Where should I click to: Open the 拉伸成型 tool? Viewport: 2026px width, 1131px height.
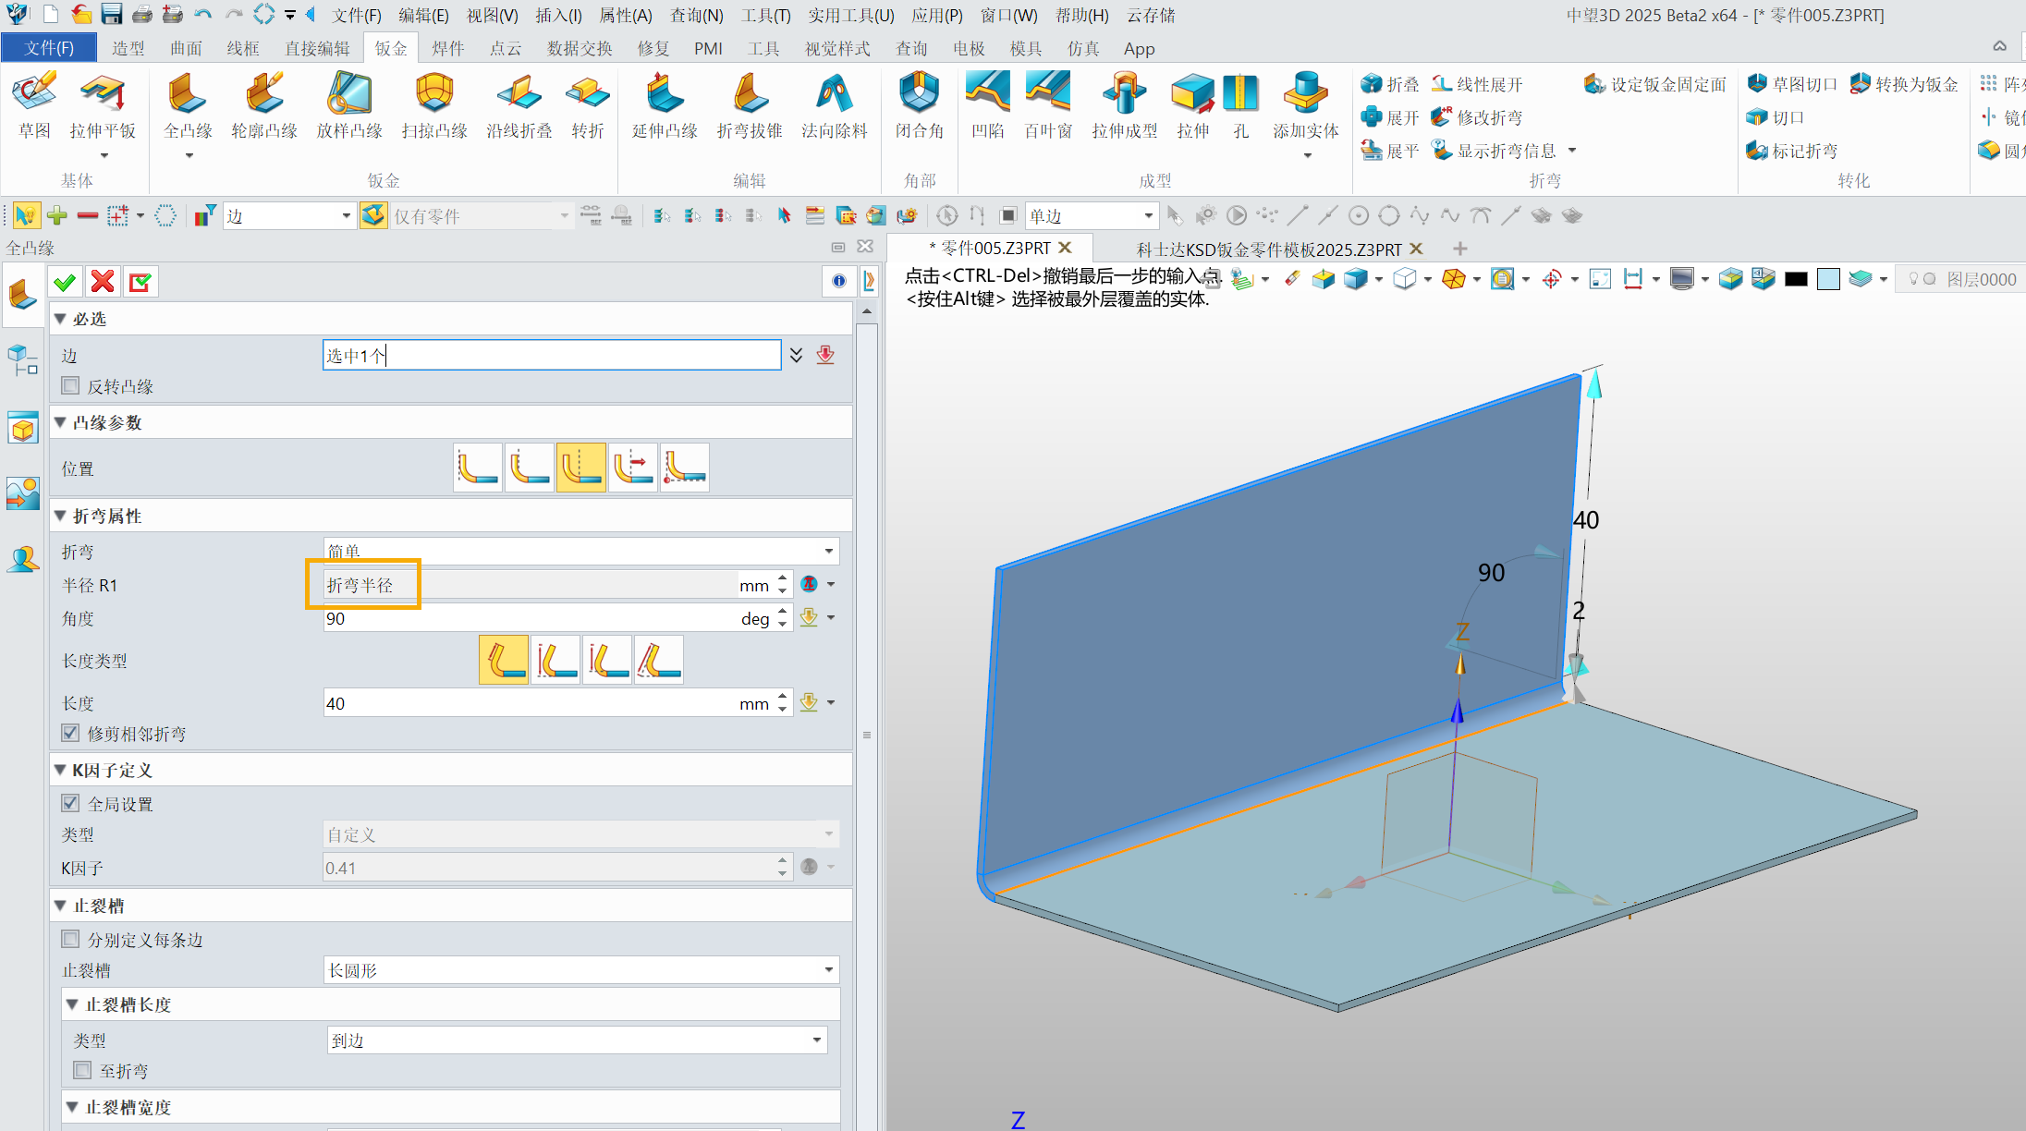point(1125,106)
